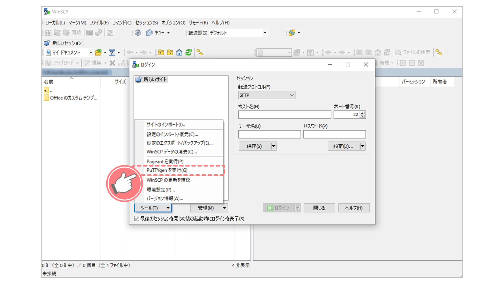The image size is (504, 283).
Task: Click the ファイルの検索 toolbar button
Action: click(413, 52)
